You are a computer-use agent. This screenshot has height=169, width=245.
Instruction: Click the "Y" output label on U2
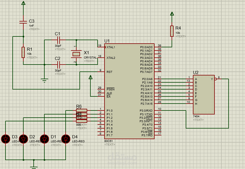click(x=212, y=79)
